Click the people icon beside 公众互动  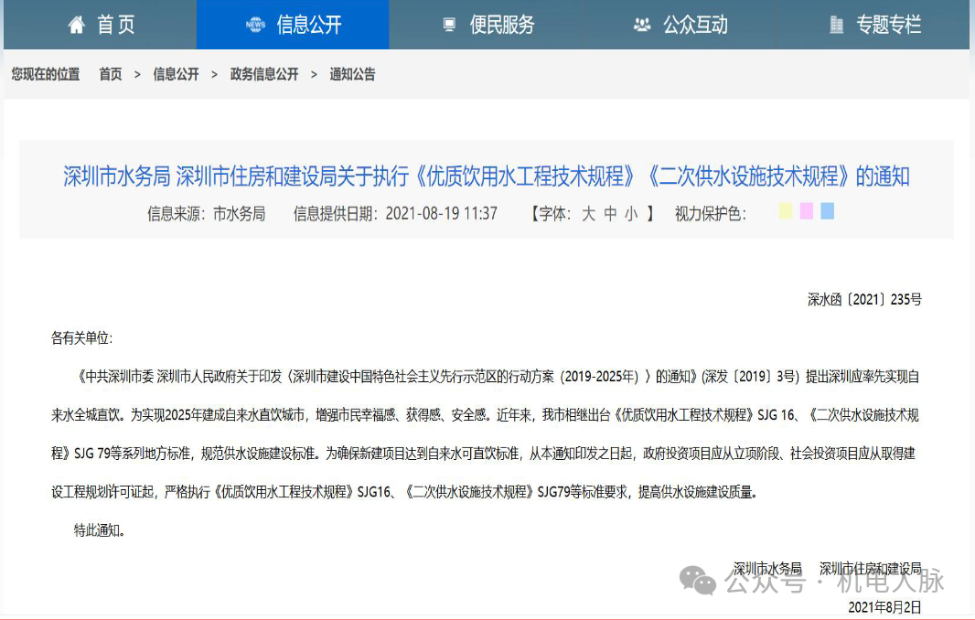click(643, 24)
